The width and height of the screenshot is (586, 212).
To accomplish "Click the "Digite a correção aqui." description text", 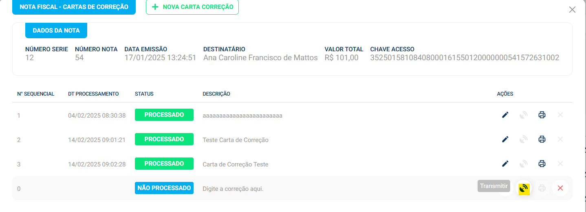I will 233,189.
